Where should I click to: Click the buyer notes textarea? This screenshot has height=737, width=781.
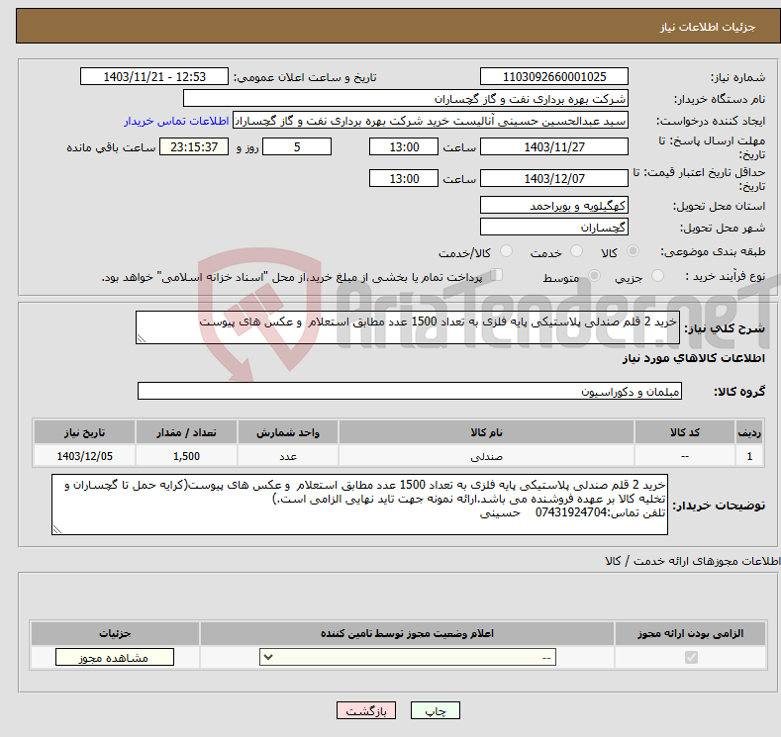(359, 505)
